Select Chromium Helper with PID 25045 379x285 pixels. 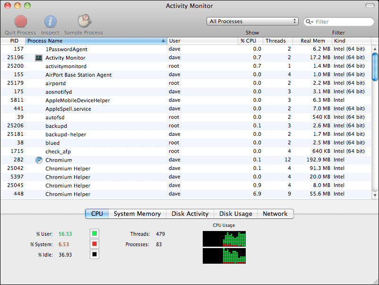click(186, 186)
